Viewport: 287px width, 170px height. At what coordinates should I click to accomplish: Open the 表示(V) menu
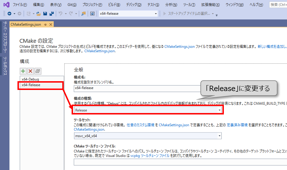56,5
